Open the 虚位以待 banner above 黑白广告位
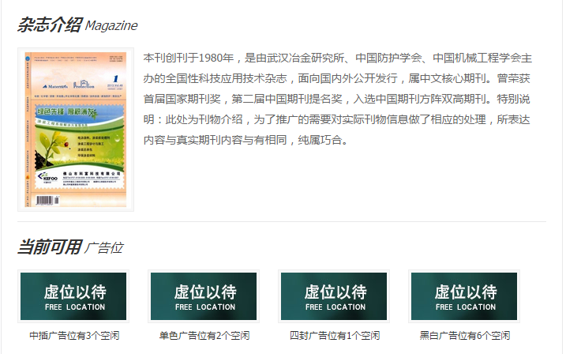The image size is (566, 354). pyautogui.click(x=464, y=296)
